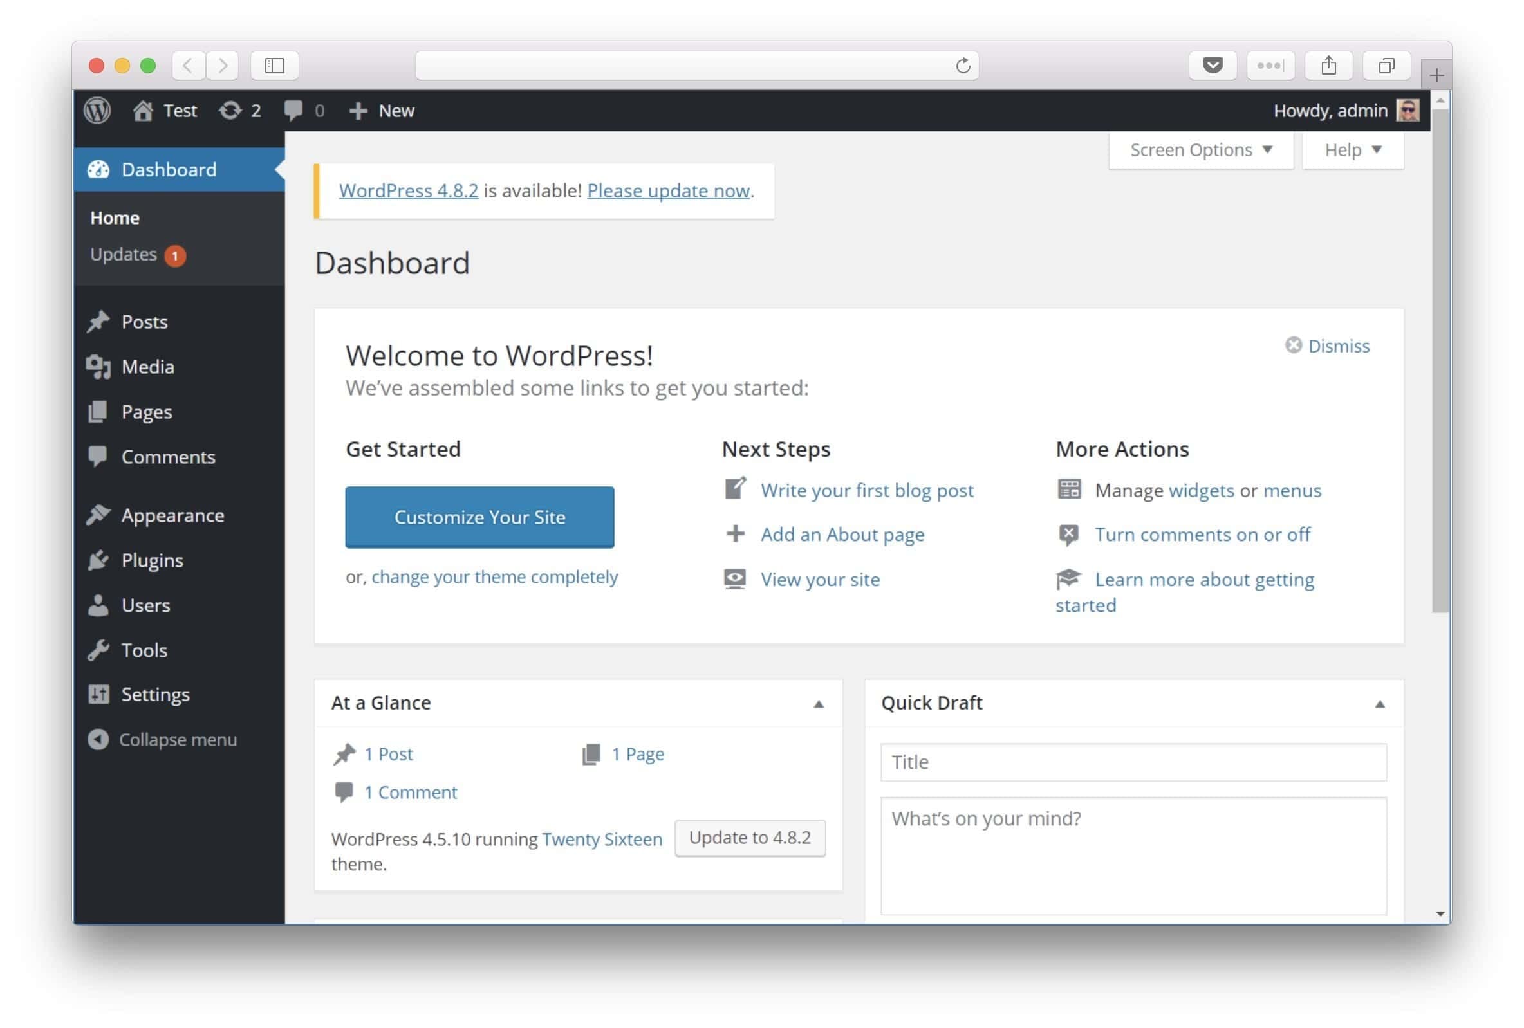Image resolution: width=1524 pixels, height=1028 pixels.
Task: Collapse the Quick Draft widget
Action: (1380, 704)
